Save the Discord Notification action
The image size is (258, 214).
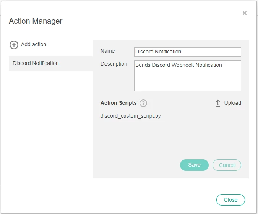(x=194, y=165)
